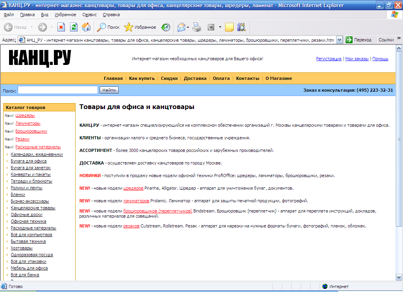403x292 pixels.
Task: Click the green Переход go arrow
Action: point(349,40)
